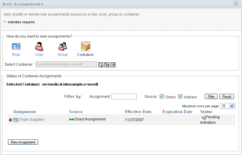Open container lookup magnifier icon
The height and width of the screenshot is (155, 242).
(101, 65)
